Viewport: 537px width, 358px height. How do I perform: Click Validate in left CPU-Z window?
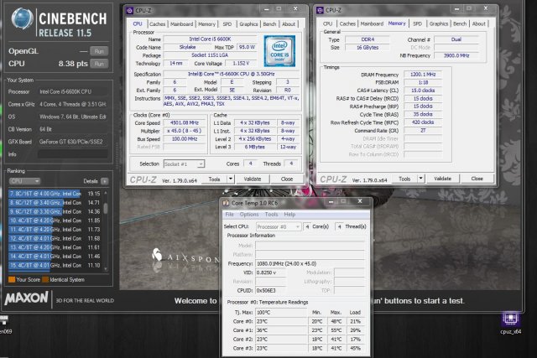point(253,179)
